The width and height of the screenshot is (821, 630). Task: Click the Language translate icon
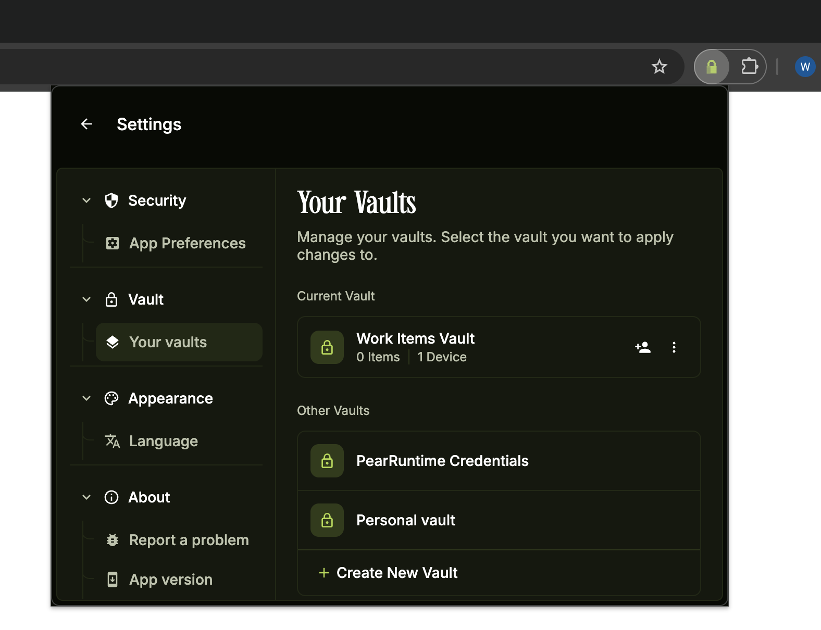pos(113,441)
